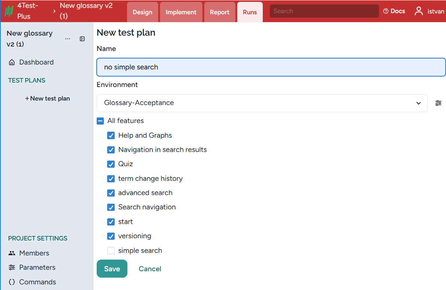Click the Dashboard home icon
This screenshot has height=290, width=446.
click(x=12, y=62)
